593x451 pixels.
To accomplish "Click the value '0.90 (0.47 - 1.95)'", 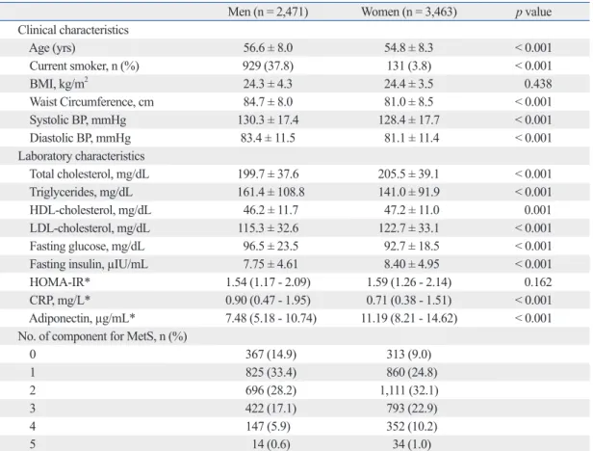I will [x=268, y=301].
